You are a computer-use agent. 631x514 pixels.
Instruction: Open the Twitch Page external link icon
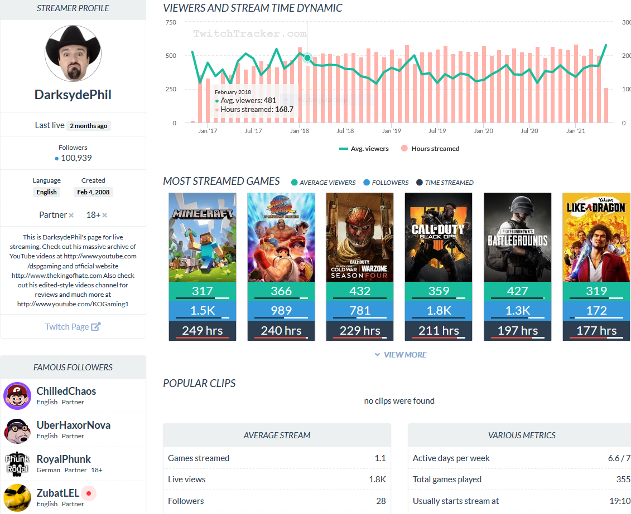click(96, 327)
